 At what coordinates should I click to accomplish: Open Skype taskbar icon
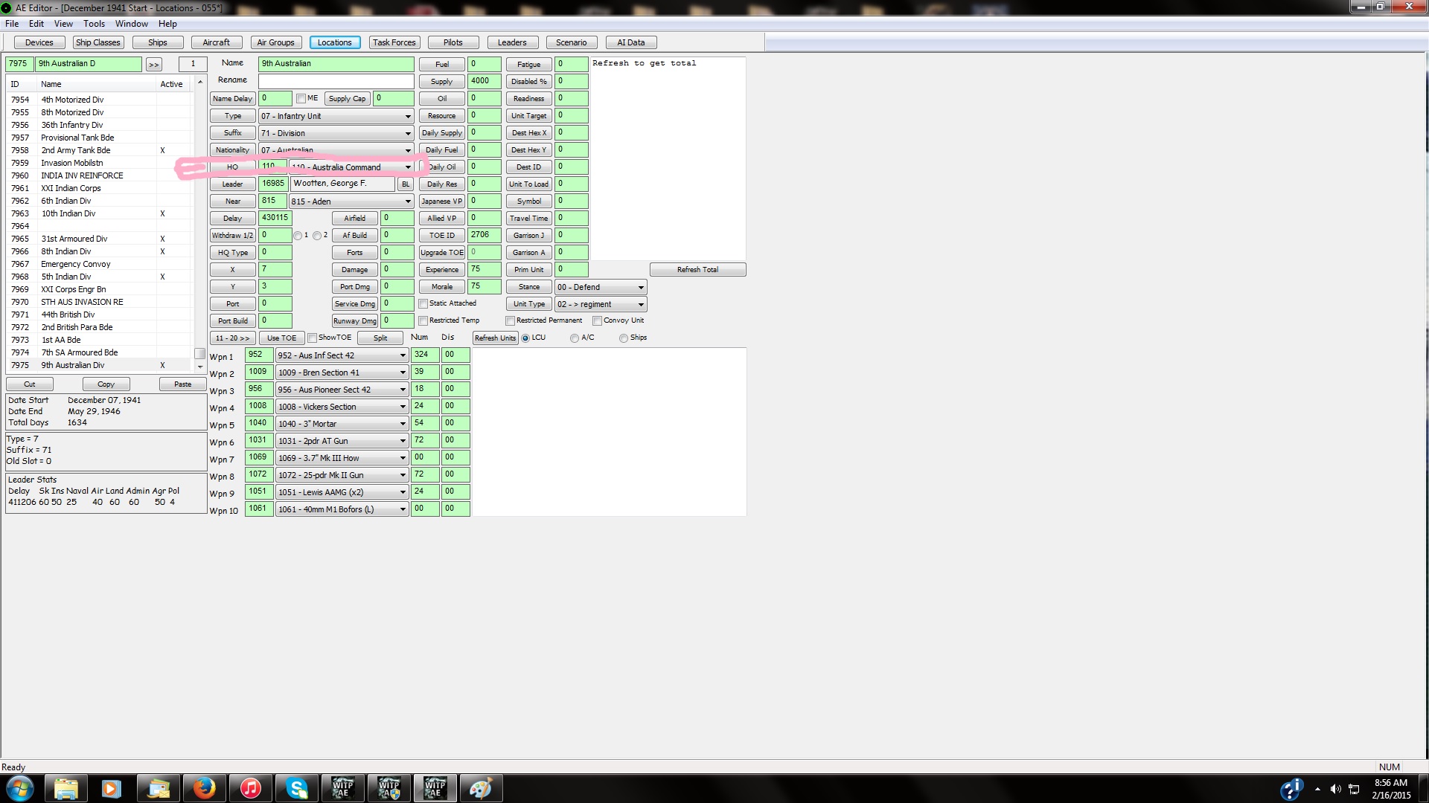(x=296, y=788)
